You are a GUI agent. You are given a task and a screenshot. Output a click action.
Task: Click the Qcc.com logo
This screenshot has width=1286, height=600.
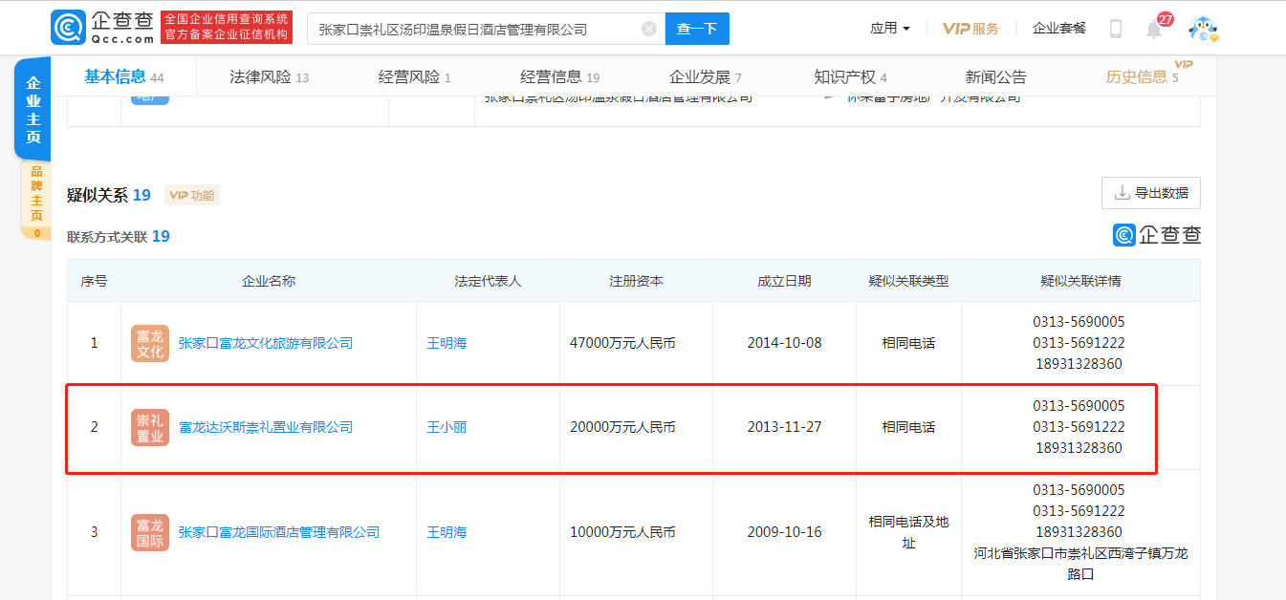pos(102,29)
